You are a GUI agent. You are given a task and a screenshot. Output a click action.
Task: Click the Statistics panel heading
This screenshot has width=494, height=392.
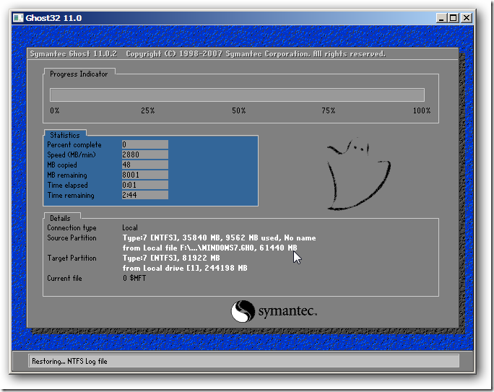pos(65,135)
